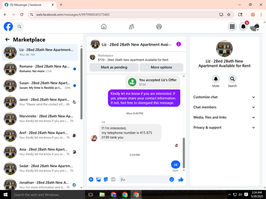The height and width of the screenshot is (199, 266).
Task: Open Jasvir's apartment conversation
Action: point(40,102)
